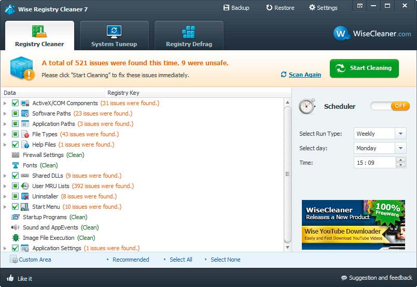The image size is (417, 287).
Task: Click the Recommended selection link
Action: (131, 260)
